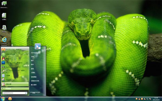The width and height of the screenshot is (162, 101).
Task: Click the 关机 shutdown button
Action: click(x=34, y=93)
